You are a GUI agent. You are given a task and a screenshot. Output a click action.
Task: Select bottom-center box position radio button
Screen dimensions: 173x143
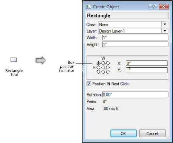tap(103, 72)
